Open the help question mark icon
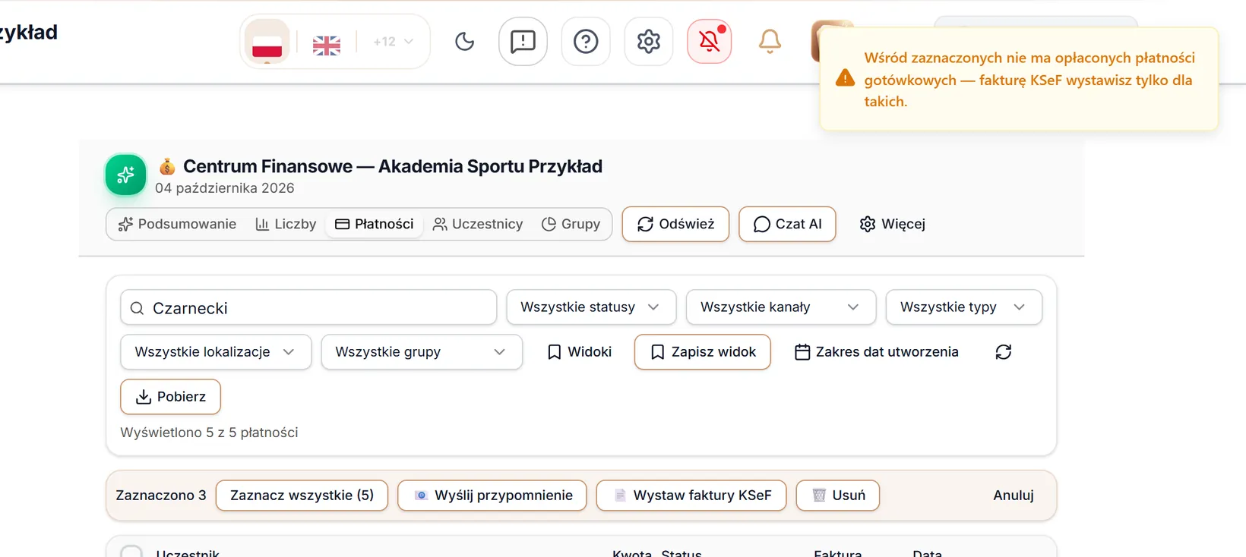 pos(586,42)
